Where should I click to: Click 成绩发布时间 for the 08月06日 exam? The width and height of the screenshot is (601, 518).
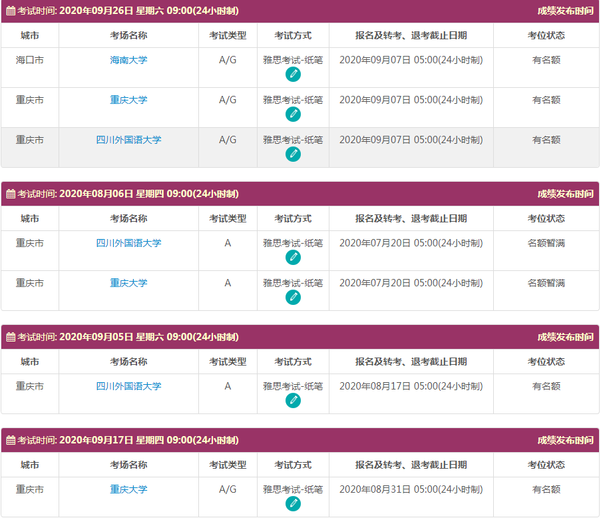(x=565, y=194)
